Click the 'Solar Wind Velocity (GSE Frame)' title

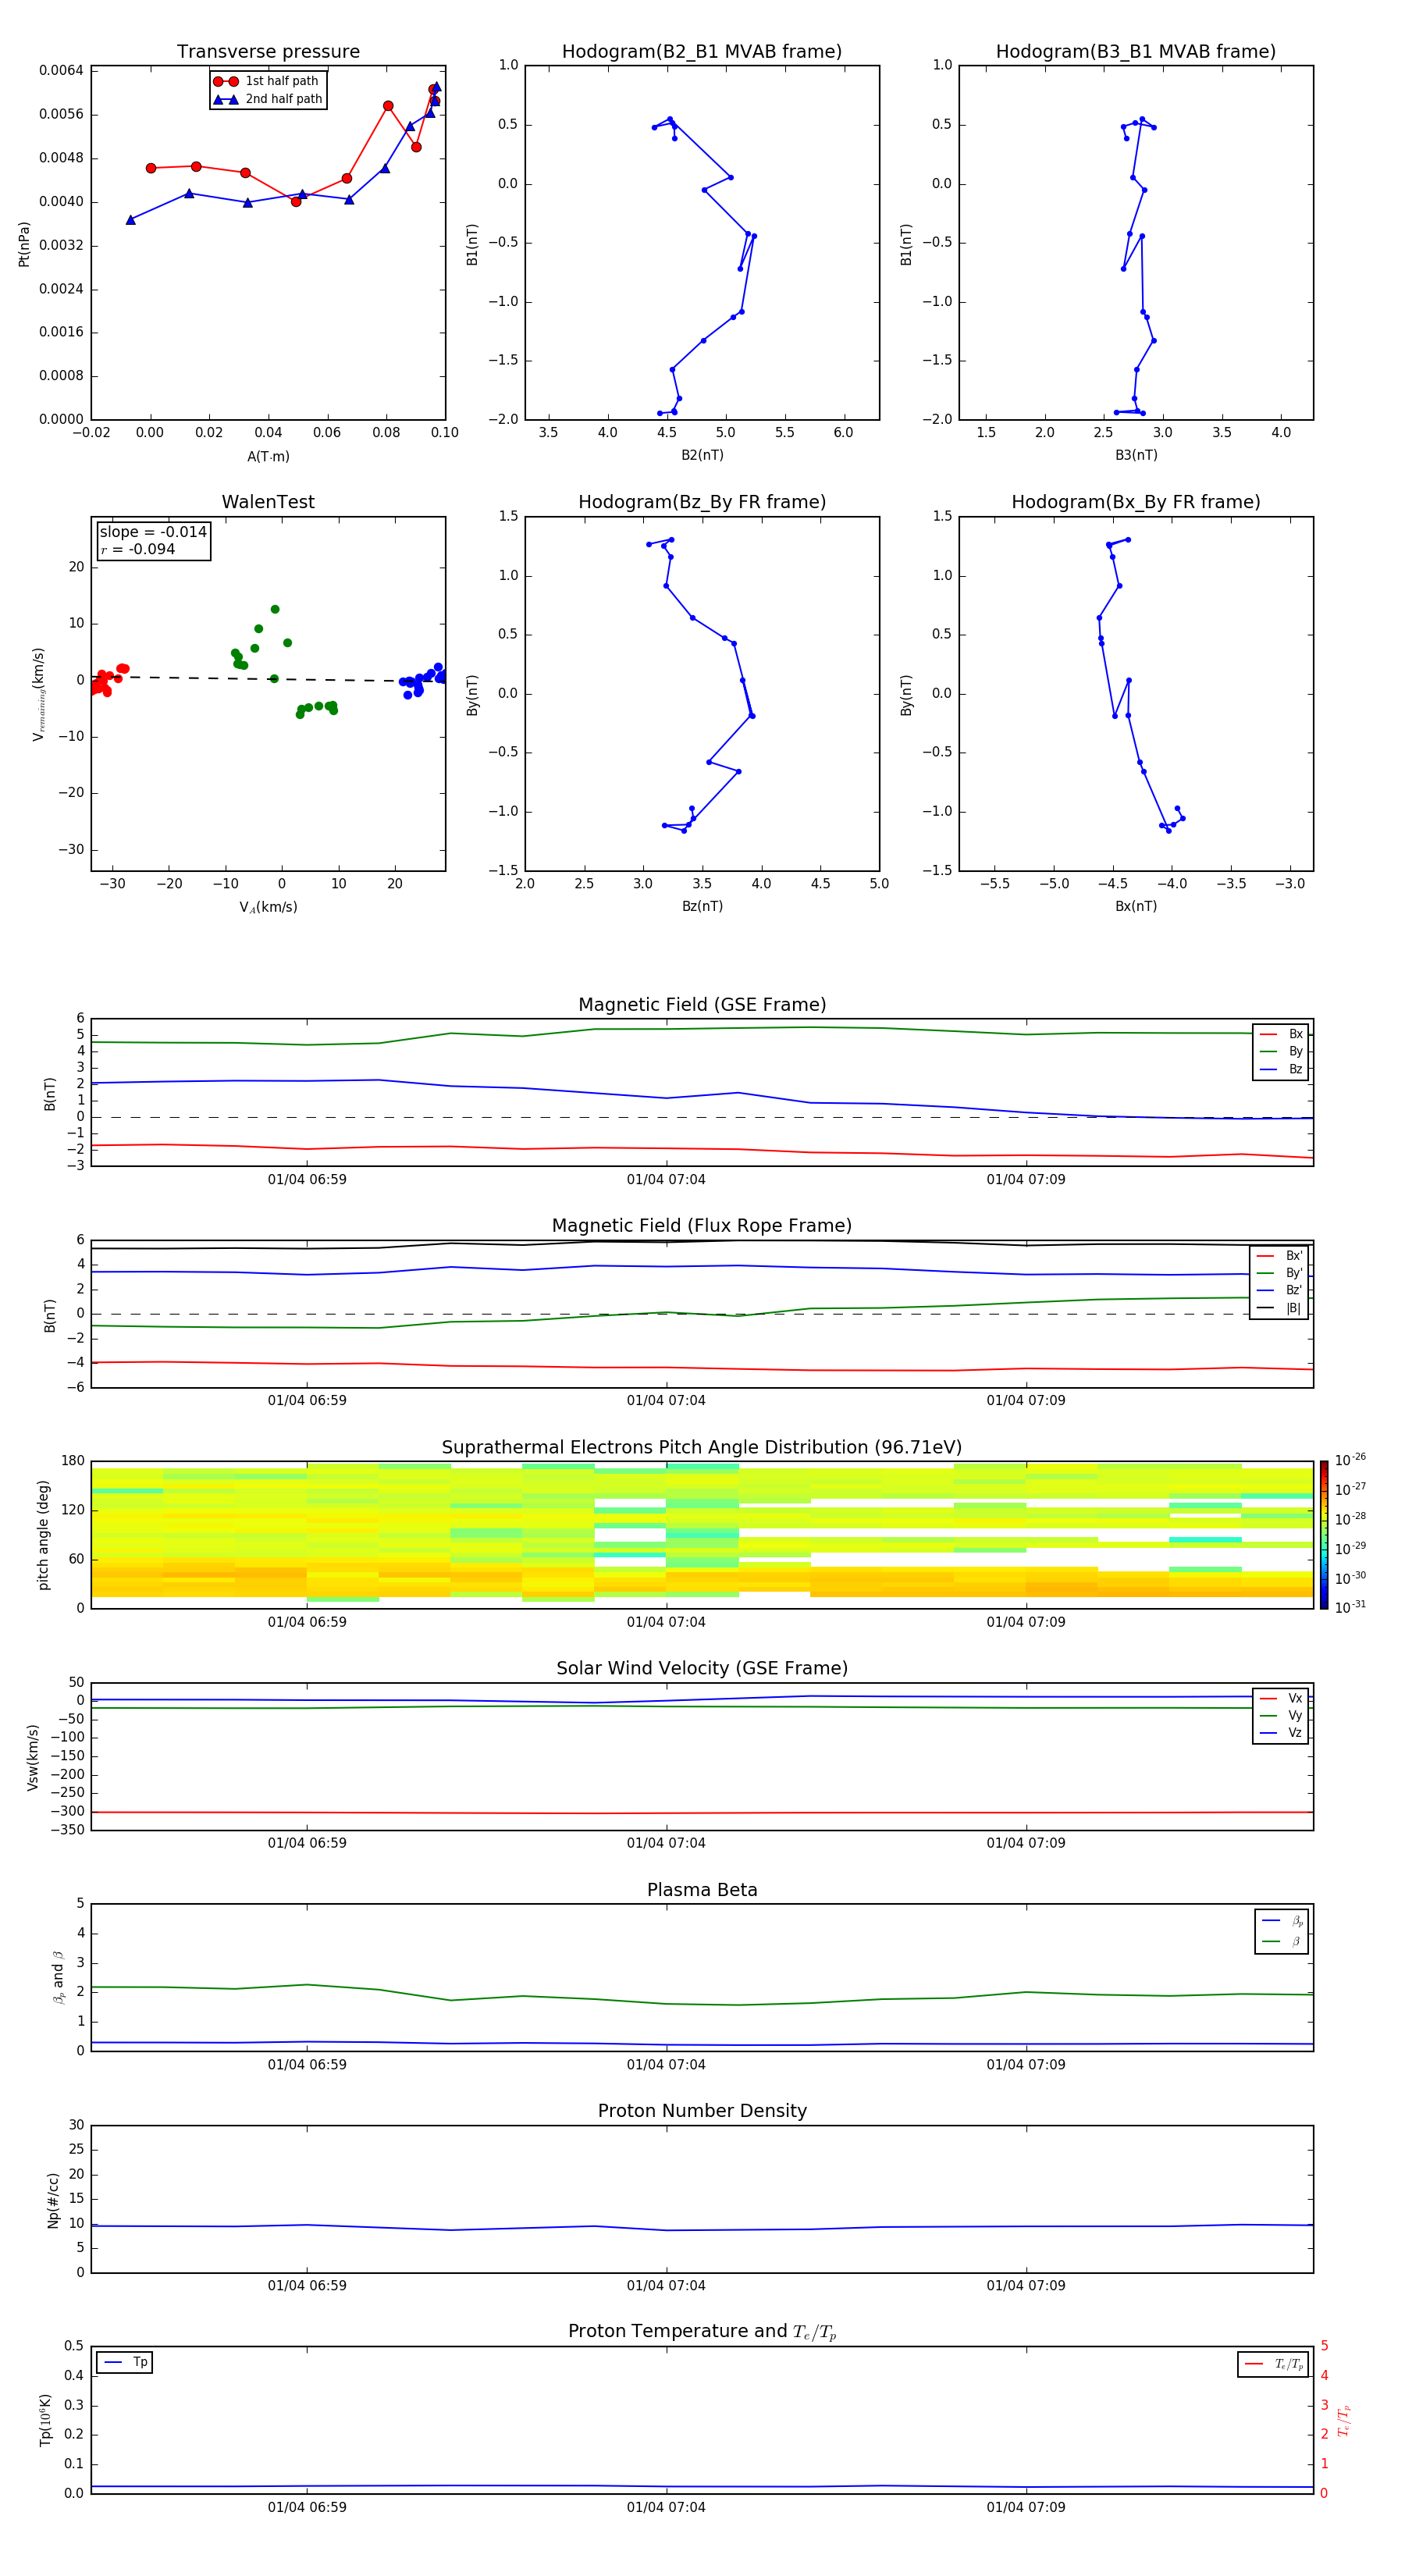pos(702,1668)
